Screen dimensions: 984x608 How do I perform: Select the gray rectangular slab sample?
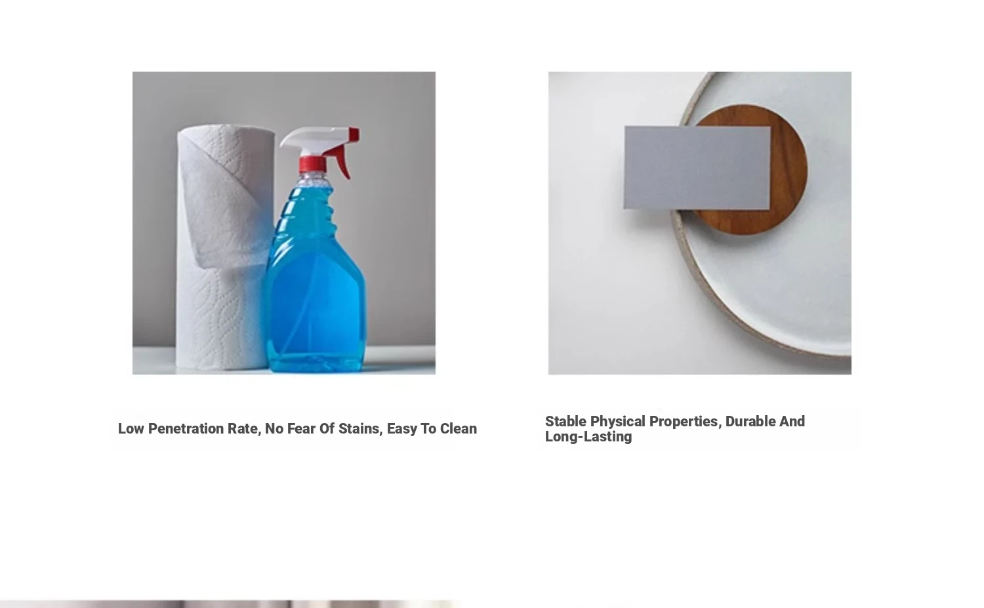(697, 168)
